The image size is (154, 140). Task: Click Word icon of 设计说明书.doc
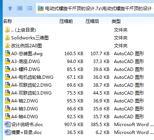point(7,124)
